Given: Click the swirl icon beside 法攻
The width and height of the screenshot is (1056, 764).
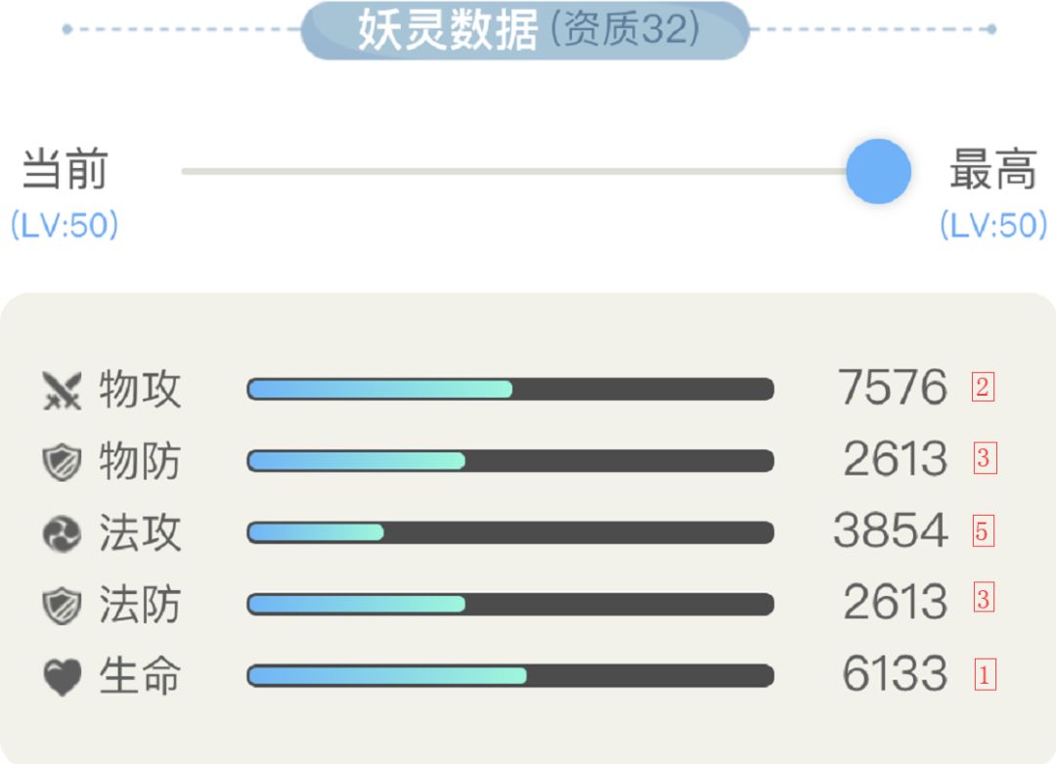Looking at the screenshot, I should coord(62,533).
